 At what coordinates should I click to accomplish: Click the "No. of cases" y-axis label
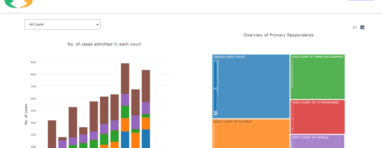coord(26,115)
